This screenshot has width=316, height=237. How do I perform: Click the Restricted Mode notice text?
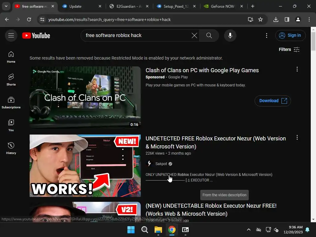click(x=126, y=58)
